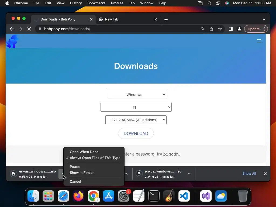Select Show in Finder
Screen dimensions: 276x207
[x=94, y=173]
